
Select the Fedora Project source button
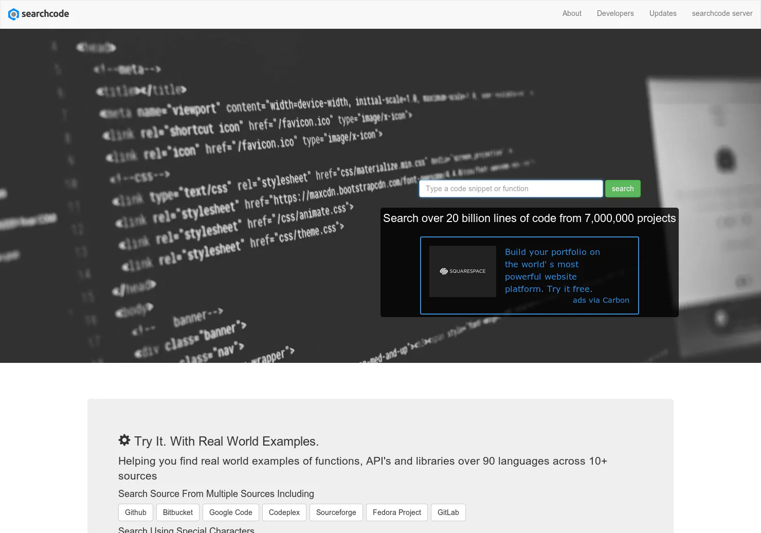point(397,512)
